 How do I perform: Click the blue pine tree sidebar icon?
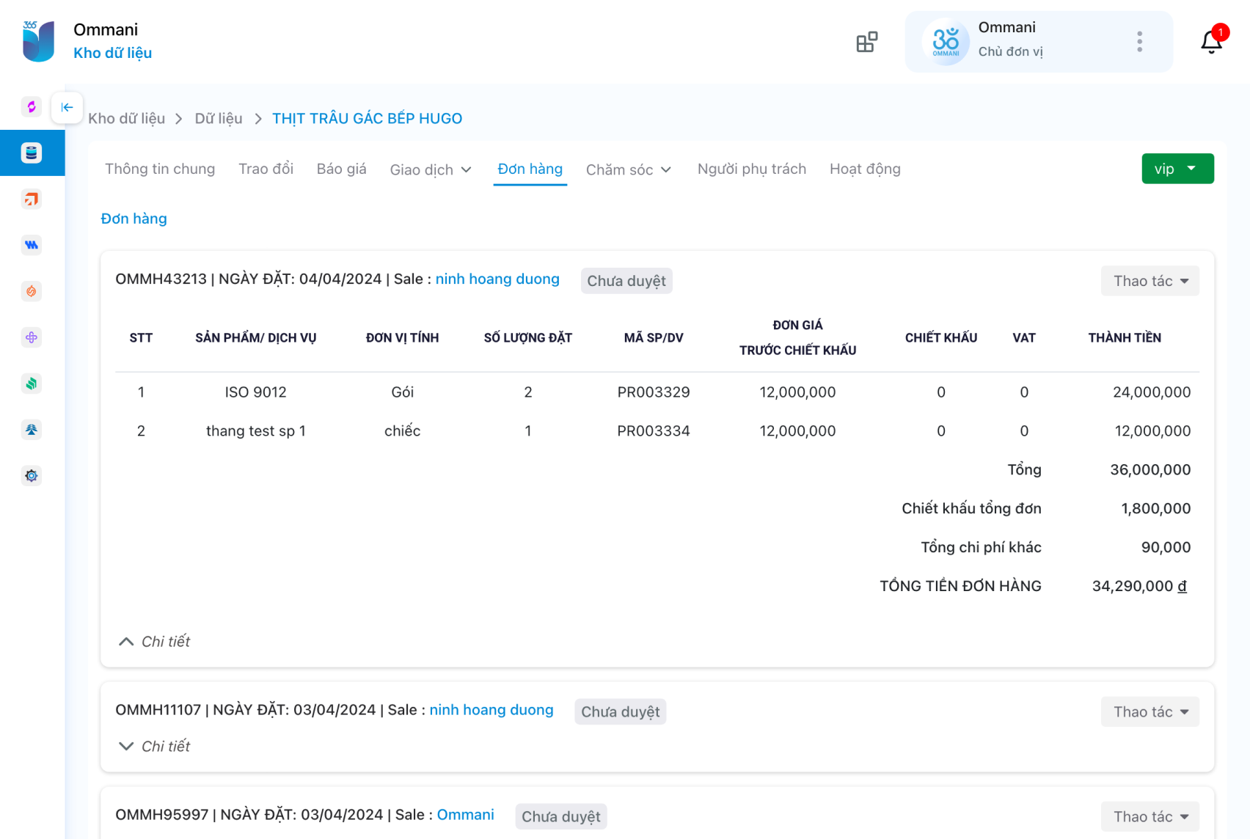pyautogui.click(x=32, y=430)
